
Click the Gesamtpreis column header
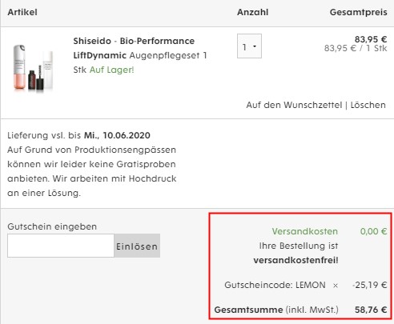(x=359, y=12)
